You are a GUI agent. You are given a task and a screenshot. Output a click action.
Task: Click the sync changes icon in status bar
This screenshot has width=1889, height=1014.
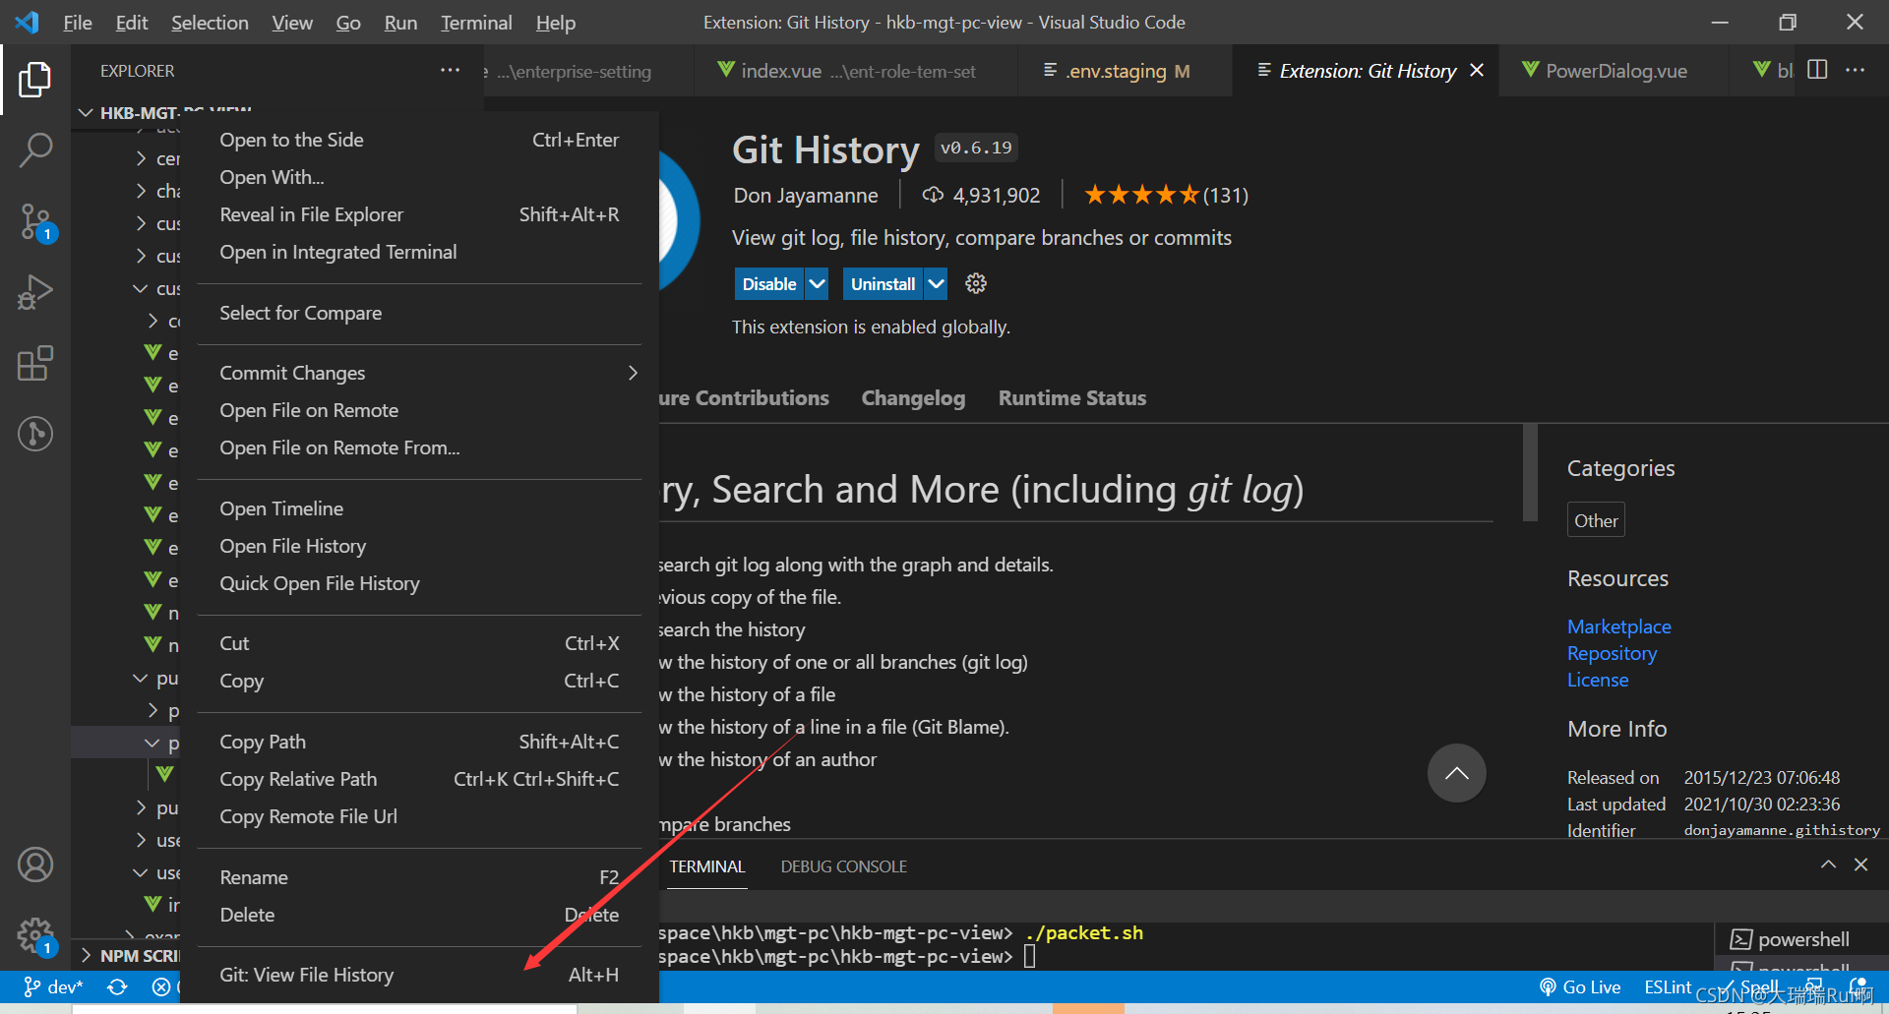click(x=116, y=986)
